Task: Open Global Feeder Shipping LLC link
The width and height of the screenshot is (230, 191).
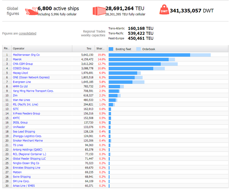Action: 29,159
